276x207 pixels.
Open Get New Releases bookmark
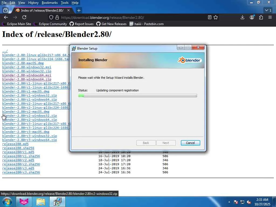tap(111, 24)
